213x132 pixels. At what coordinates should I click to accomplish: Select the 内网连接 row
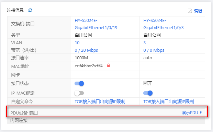click(x=106, y=120)
